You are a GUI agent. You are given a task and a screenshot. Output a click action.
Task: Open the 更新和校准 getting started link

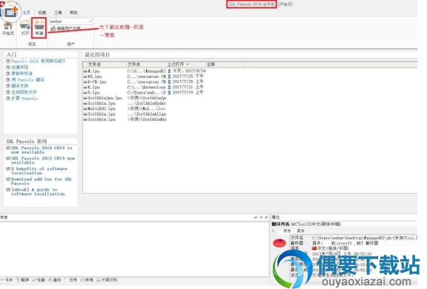click(22, 73)
